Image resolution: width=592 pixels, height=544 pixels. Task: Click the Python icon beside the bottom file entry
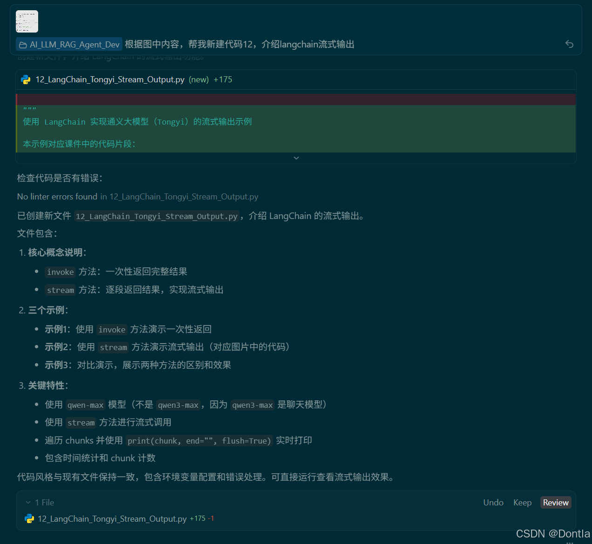coord(29,518)
